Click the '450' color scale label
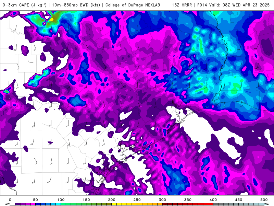 click(x=238, y=200)
